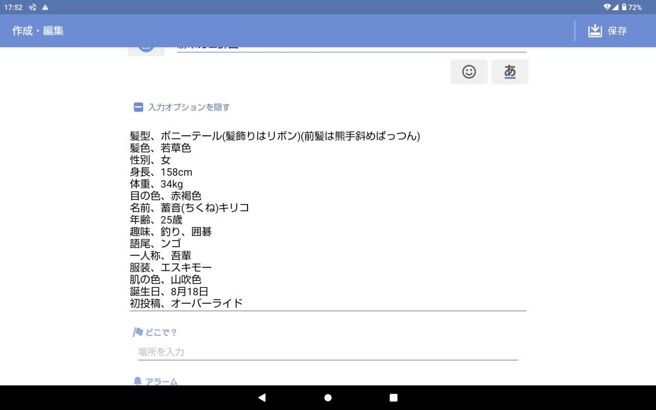The width and height of the screenshot is (656, 410).
Task: Place cursor in the 初投稿、オーバーライド line
Action: (186, 303)
